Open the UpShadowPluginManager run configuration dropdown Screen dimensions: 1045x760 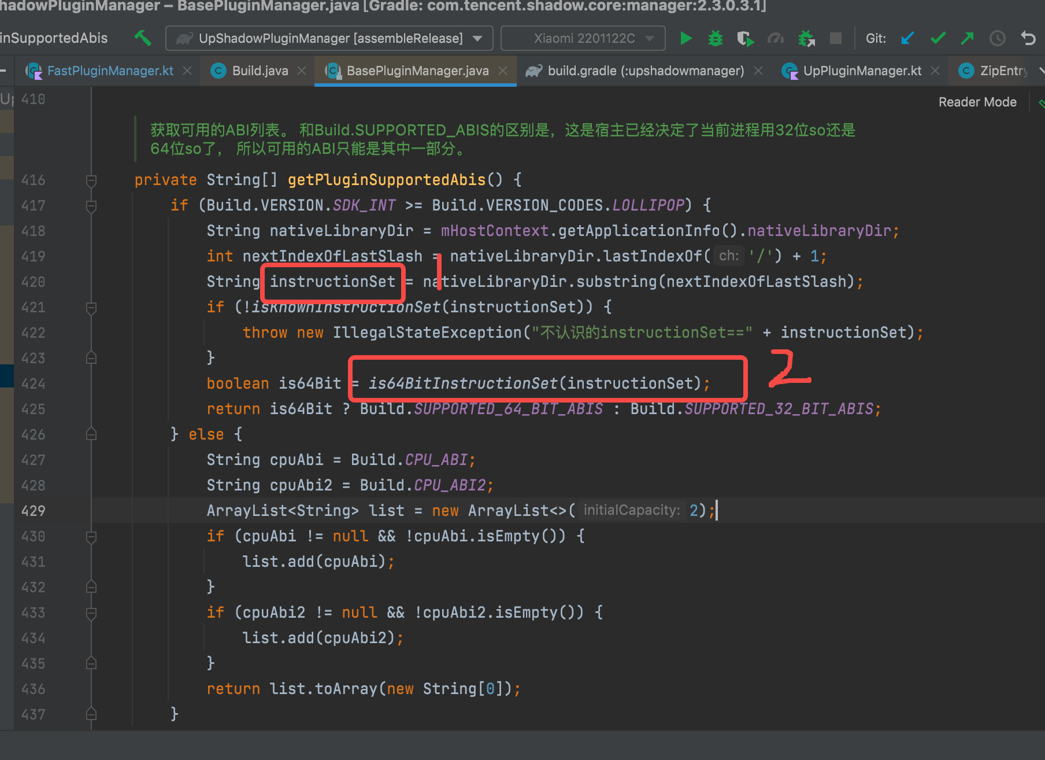(329, 38)
